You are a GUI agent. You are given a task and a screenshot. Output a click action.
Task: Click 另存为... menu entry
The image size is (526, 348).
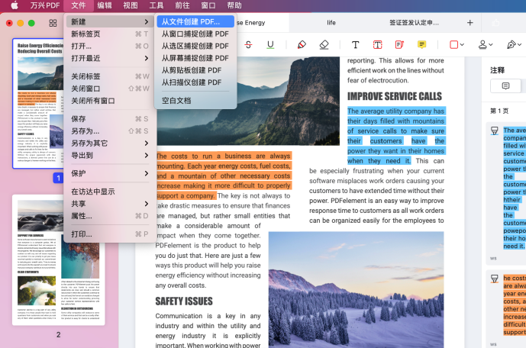point(109,130)
